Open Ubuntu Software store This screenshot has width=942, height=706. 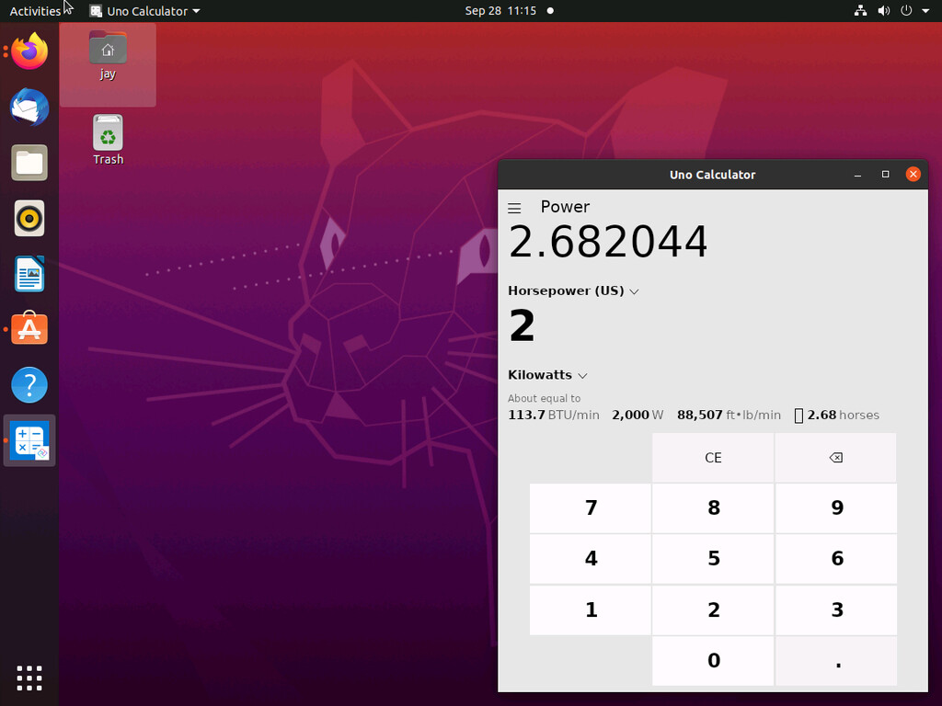29,329
